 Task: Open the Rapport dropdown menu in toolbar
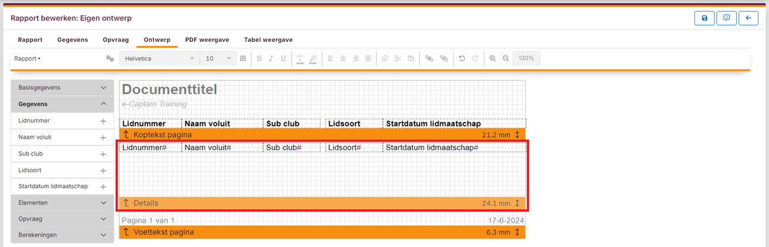[28, 58]
